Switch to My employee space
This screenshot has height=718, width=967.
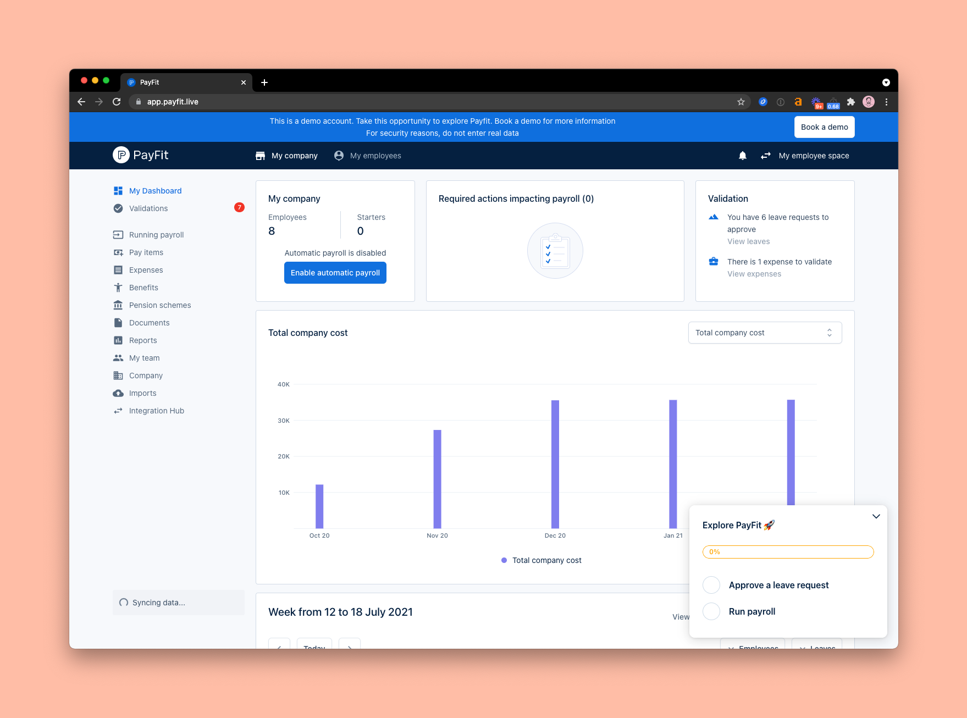(814, 156)
